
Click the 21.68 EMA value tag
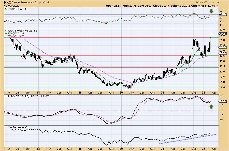pos(223,47)
